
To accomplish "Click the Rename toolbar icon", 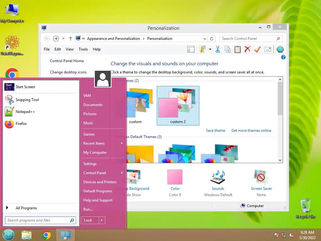I will [268, 49].
